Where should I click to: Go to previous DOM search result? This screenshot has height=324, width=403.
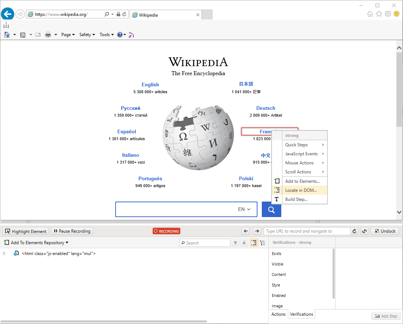(x=235, y=243)
